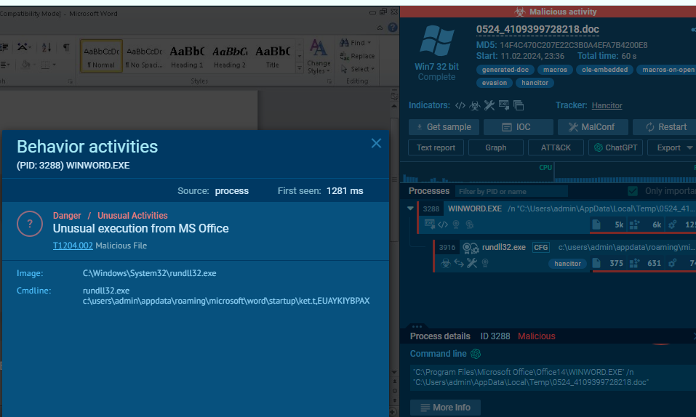The image size is (696, 417).
Task: Apply the Normal style in Word
Action: [x=101, y=55]
